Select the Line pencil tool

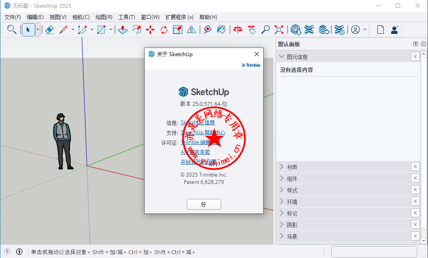pos(64,30)
